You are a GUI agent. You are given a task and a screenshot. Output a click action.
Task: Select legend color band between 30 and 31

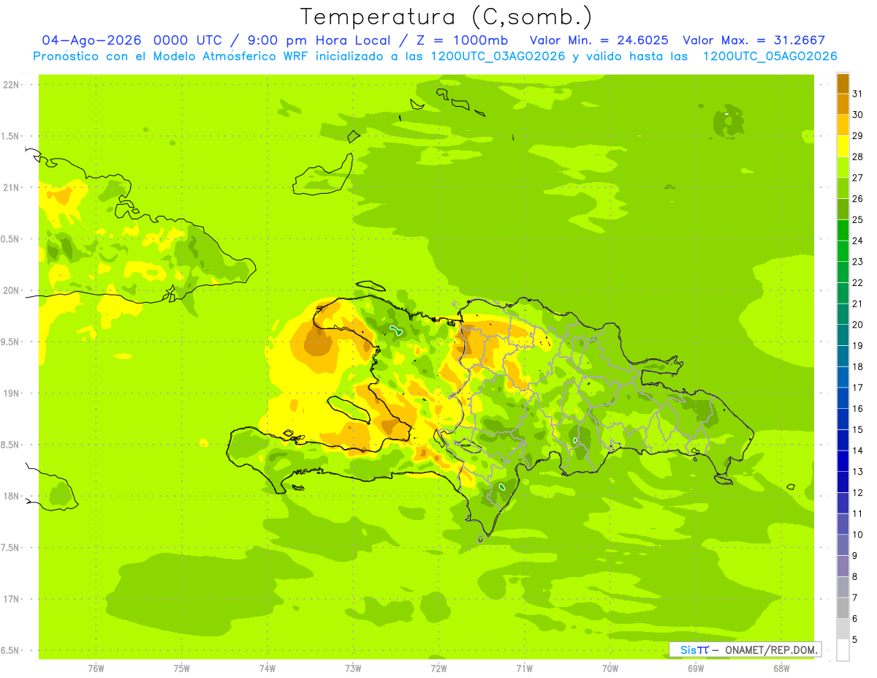point(843,104)
